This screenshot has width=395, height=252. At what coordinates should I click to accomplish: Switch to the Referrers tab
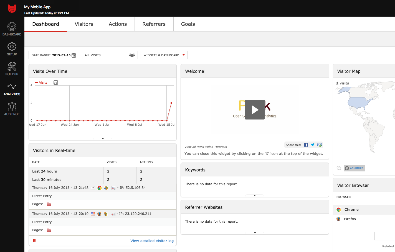[x=154, y=24]
